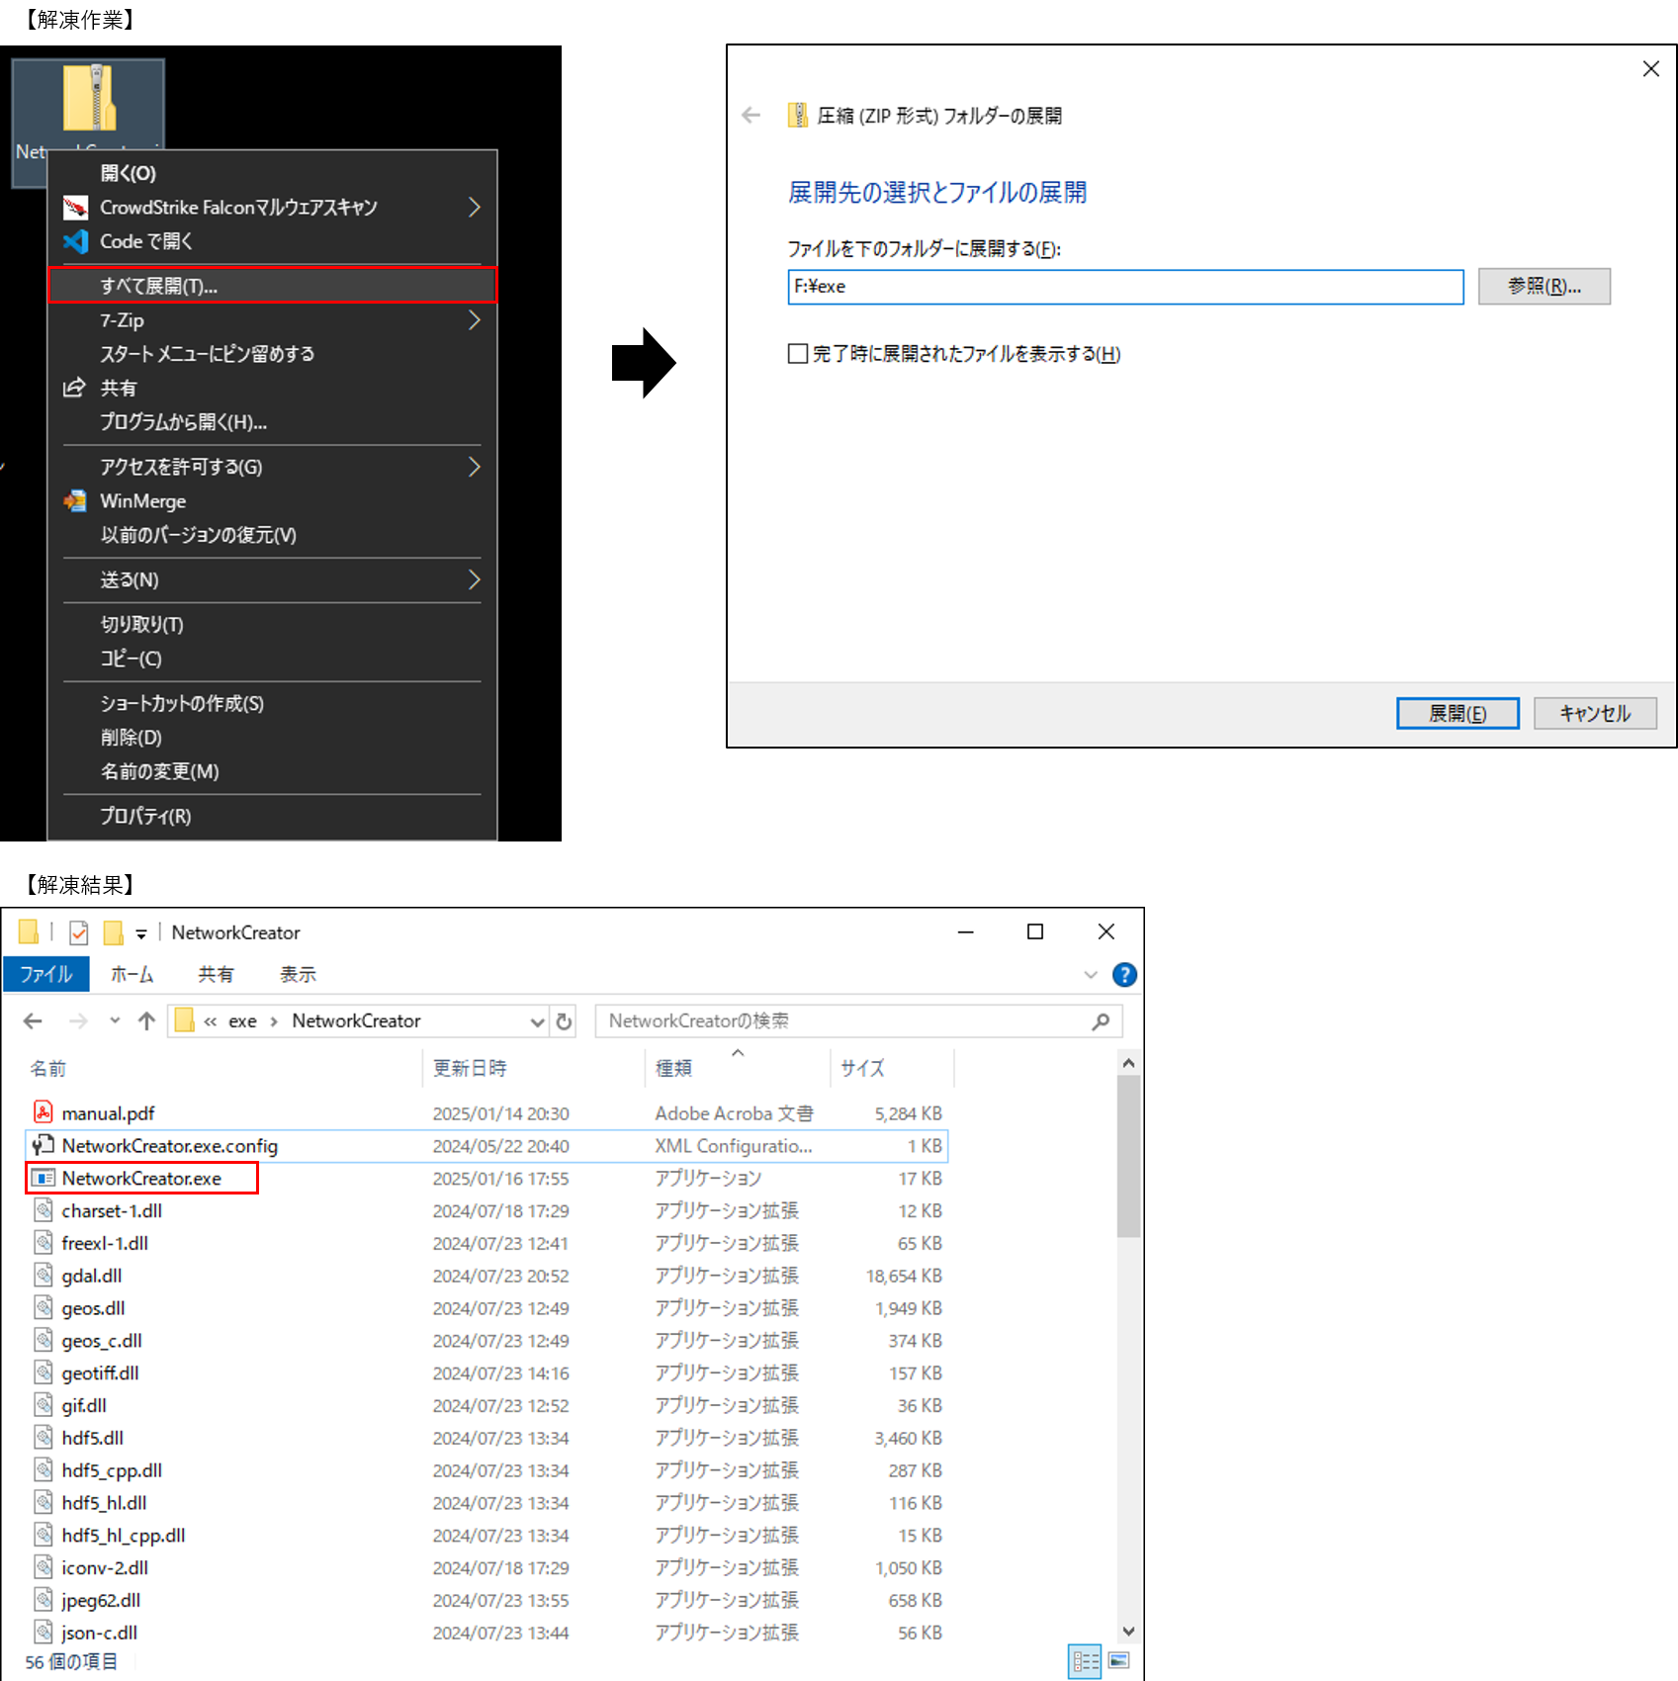Go forward in Explorer navigation

[x=78, y=1021]
